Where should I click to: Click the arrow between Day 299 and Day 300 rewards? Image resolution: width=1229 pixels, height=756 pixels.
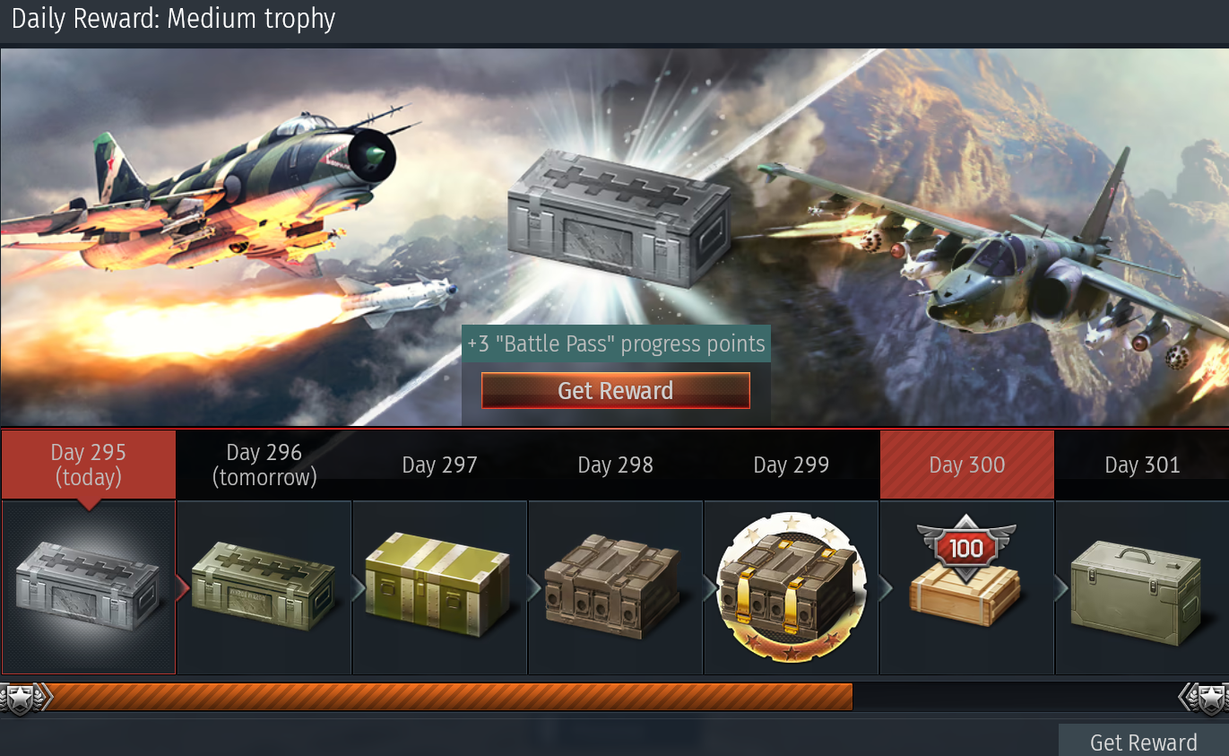pos(886,588)
